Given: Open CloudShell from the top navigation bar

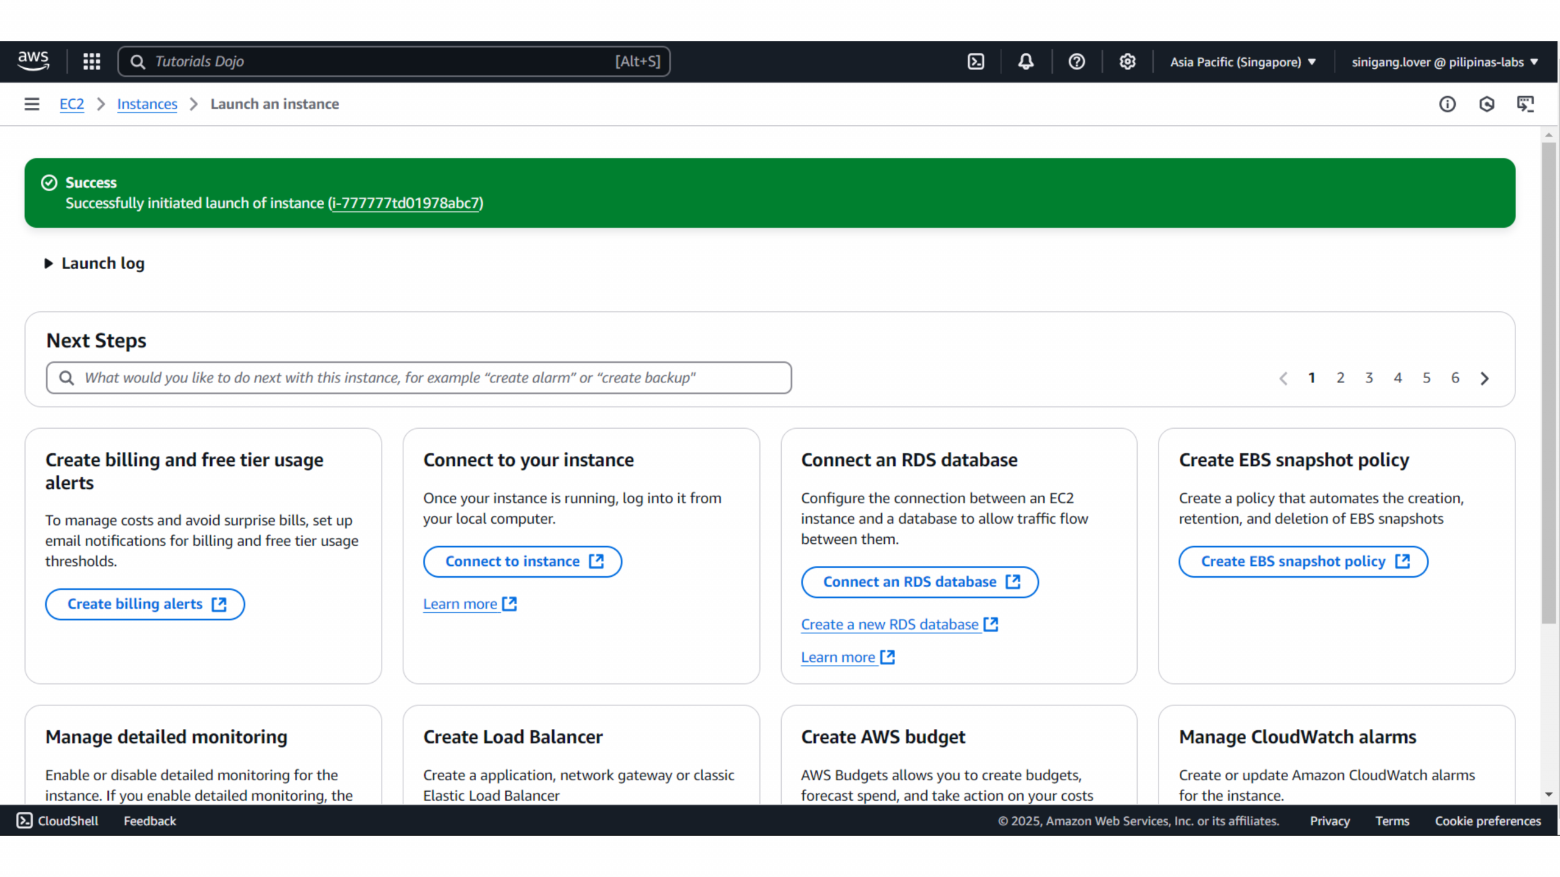Looking at the screenshot, I should pyautogui.click(x=976, y=62).
